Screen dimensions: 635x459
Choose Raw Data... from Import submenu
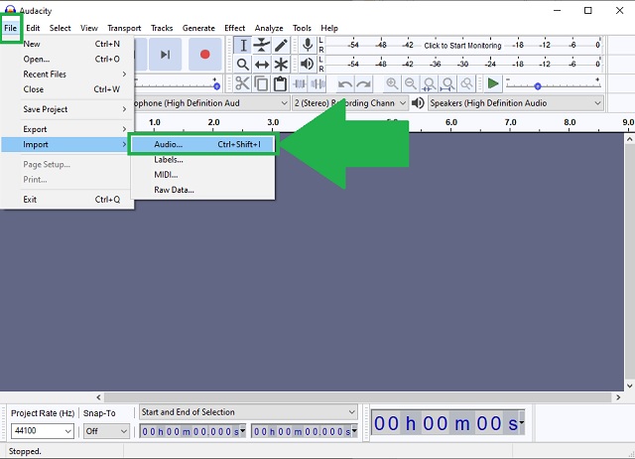point(202,190)
